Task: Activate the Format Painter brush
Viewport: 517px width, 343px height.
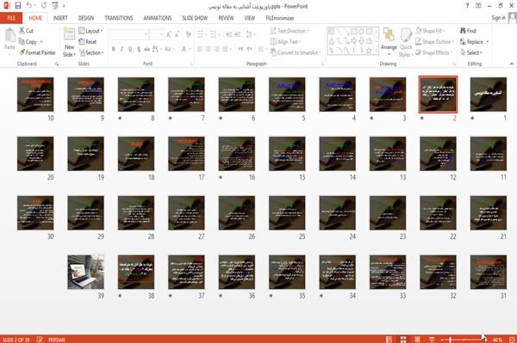Action: click(x=37, y=52)
